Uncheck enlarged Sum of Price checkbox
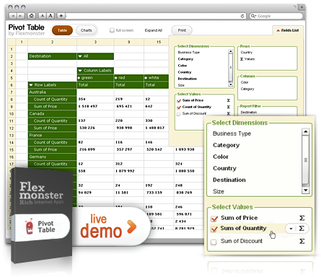 click(214, 219)
